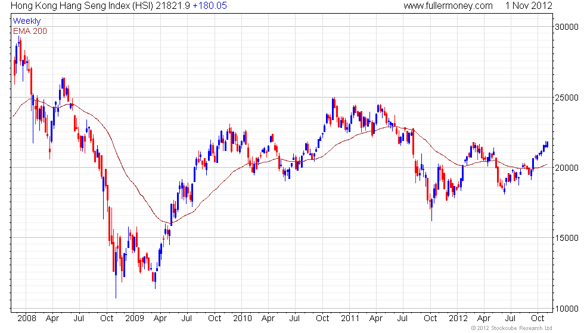Click 'Jul' label between 2009 and 2010

[187, 318]
